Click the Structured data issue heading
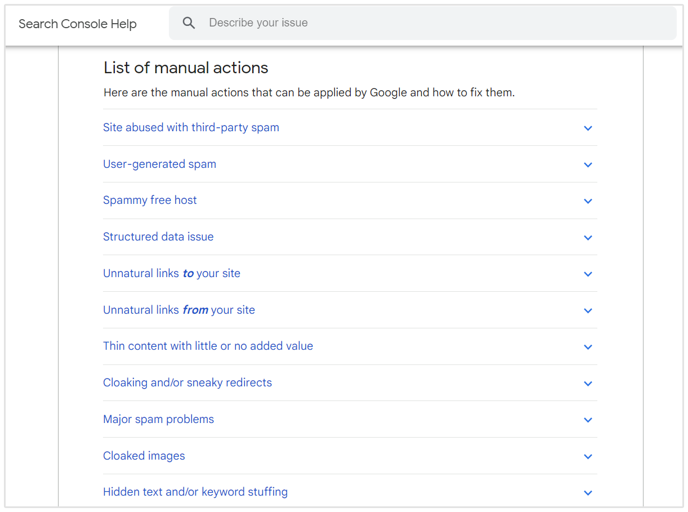This screenshot has height=512, width=688. click(x=158, y=237)
